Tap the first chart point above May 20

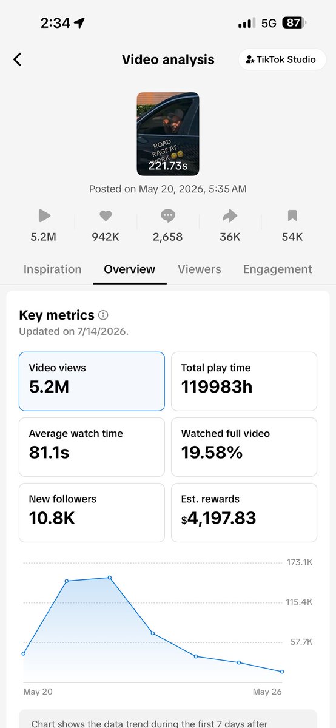click(x=24, y=653)
